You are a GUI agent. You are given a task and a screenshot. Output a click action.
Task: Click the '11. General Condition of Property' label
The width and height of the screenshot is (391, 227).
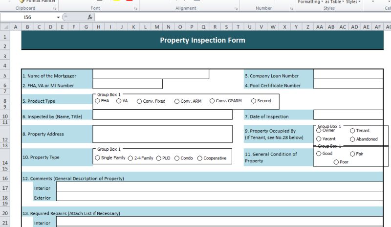pyautogui.click(x=271, y=158)
